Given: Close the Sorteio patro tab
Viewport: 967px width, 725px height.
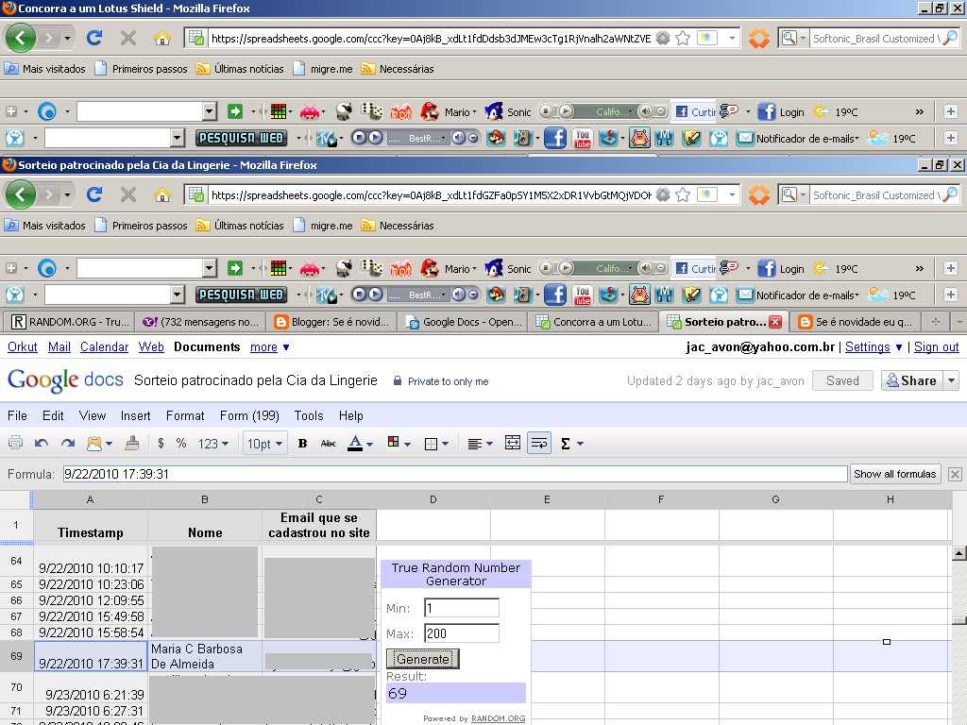Looking at the screenshot, I should pos(775,322).
